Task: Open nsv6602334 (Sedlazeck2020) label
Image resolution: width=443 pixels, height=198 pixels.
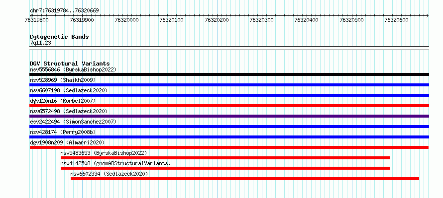Action: point(109,174)
